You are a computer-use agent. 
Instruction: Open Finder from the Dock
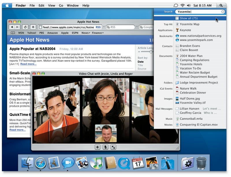(27, 163)
